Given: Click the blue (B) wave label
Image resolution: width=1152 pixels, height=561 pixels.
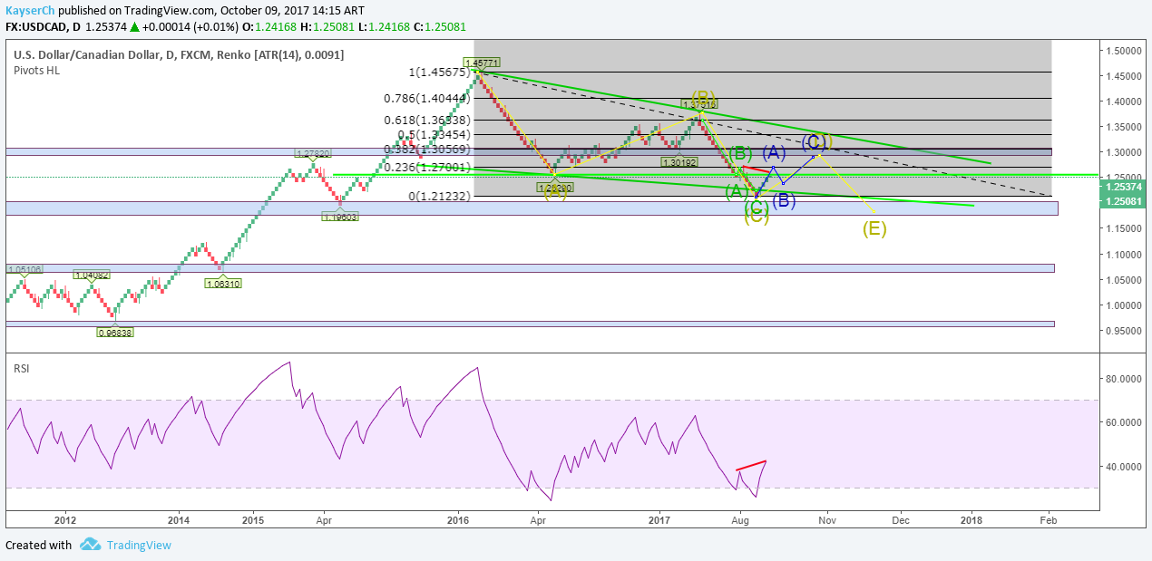Looking at the screenshot, I should 783,200.
